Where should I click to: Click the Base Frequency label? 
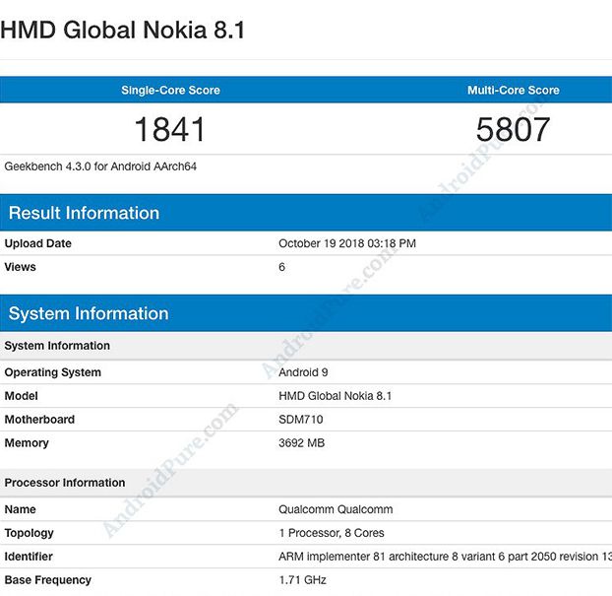point(47,580)
